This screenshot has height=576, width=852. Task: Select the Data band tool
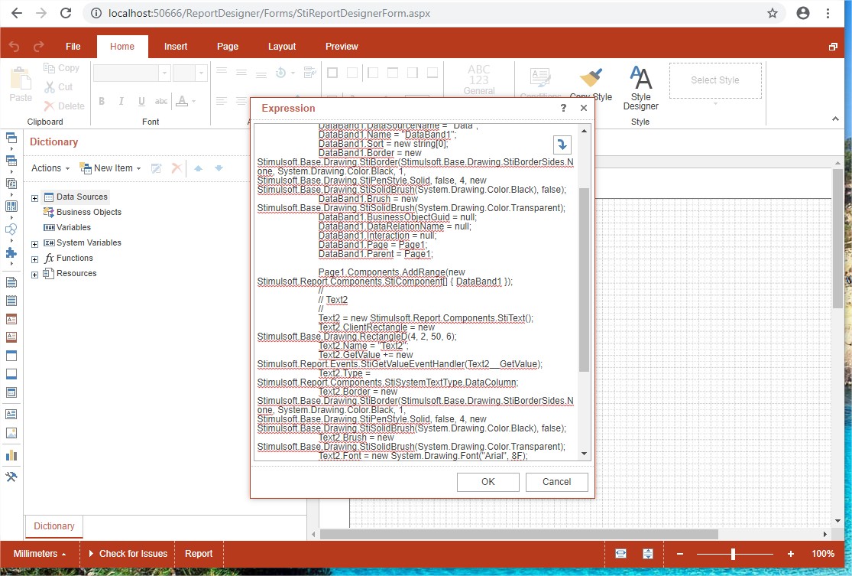click(11, 392)
